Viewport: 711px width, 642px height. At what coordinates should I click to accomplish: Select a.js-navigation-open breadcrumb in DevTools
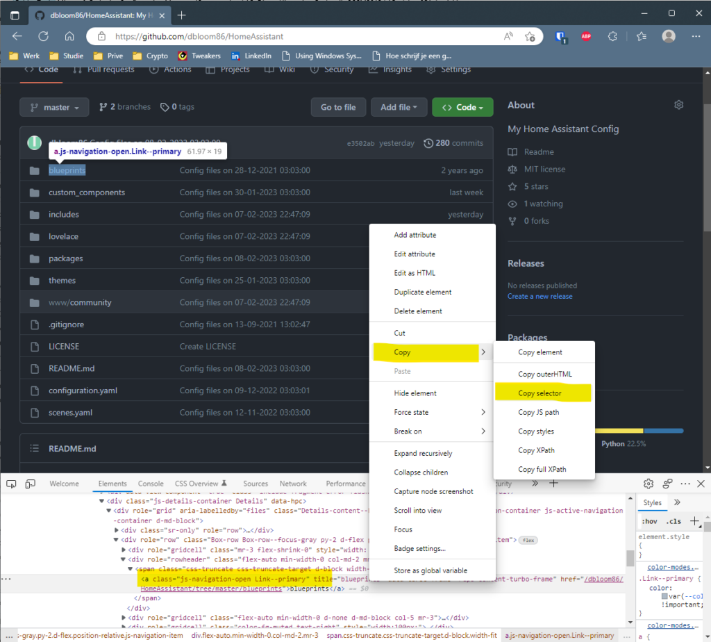tap(559, 635)
